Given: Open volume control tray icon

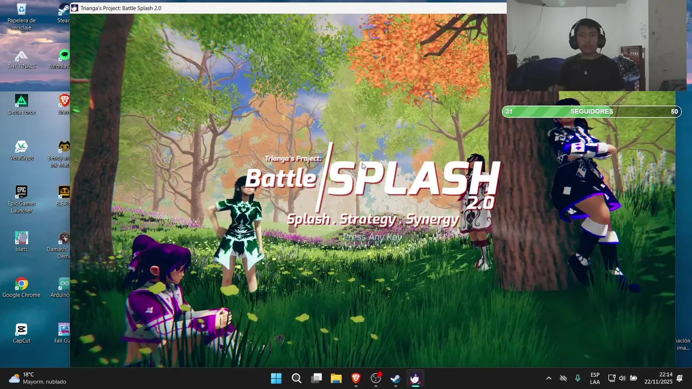Looking at the screenshot, I should 622,378.
